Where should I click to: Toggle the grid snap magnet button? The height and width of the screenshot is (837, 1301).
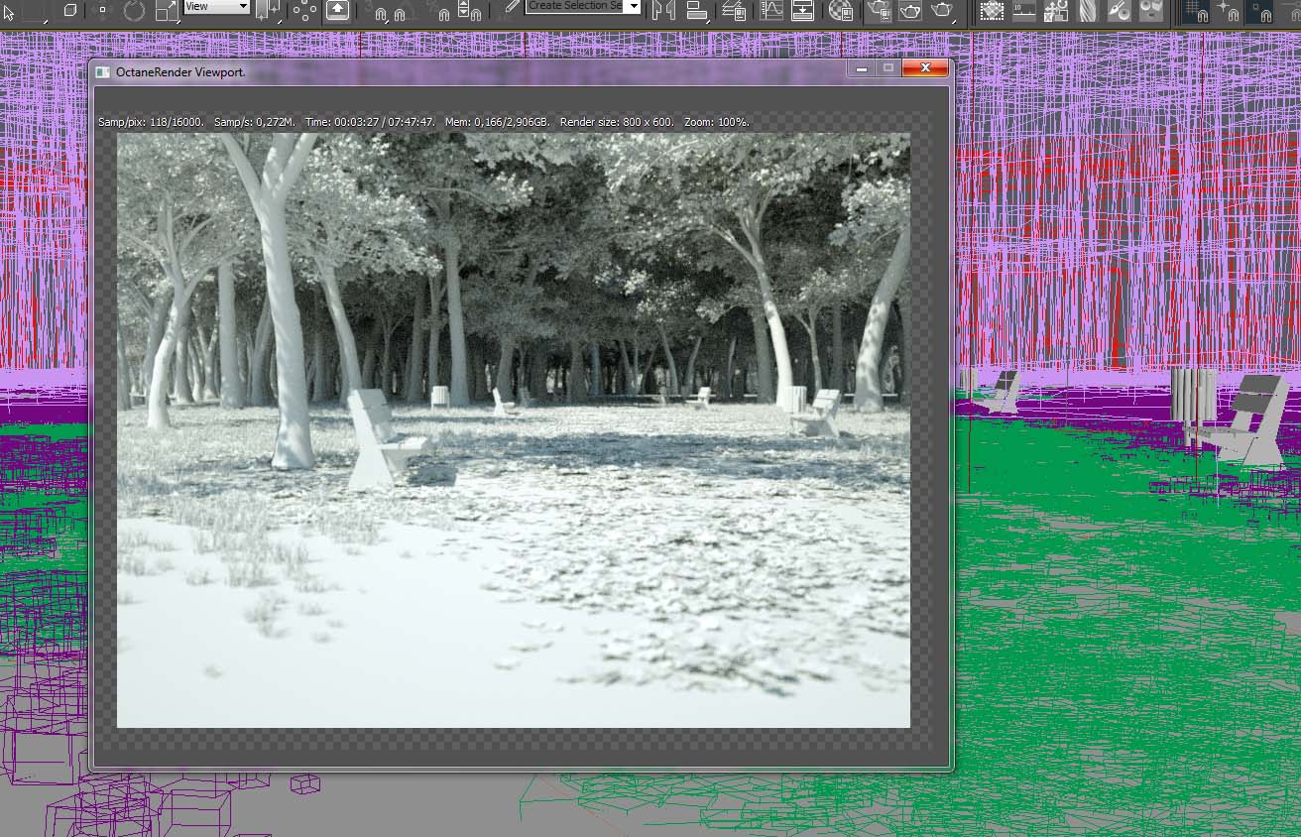point(1198,11)
